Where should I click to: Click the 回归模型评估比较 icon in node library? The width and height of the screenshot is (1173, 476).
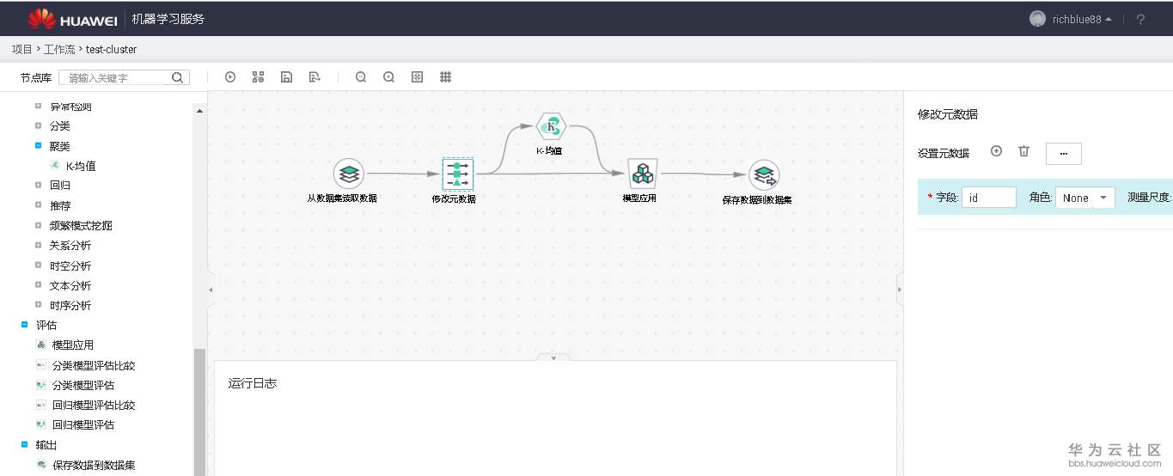click(40, 405)
